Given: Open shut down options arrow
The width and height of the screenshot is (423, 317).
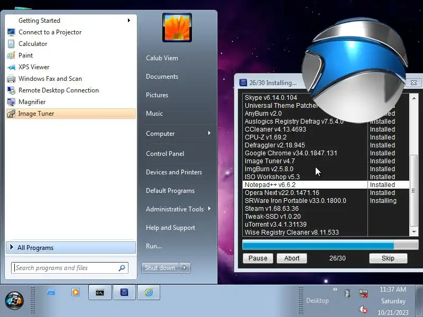Looking at the screenshot, I should coord(185,268).
